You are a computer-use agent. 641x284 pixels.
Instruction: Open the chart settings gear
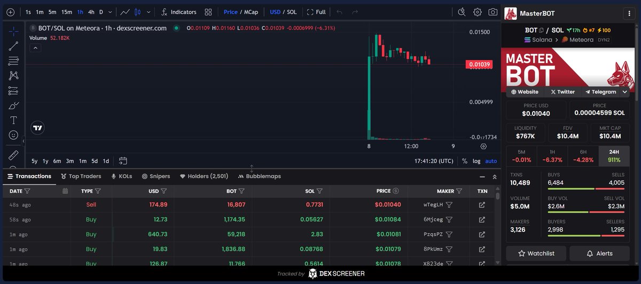coord(478,12)
